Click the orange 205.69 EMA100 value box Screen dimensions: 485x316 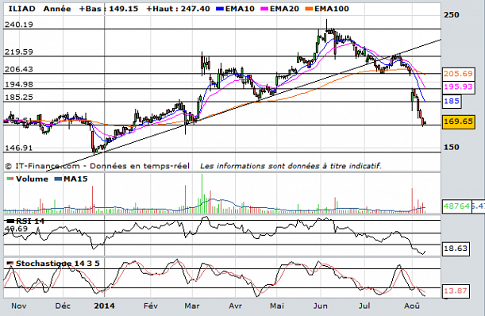[x=458, y=74]
